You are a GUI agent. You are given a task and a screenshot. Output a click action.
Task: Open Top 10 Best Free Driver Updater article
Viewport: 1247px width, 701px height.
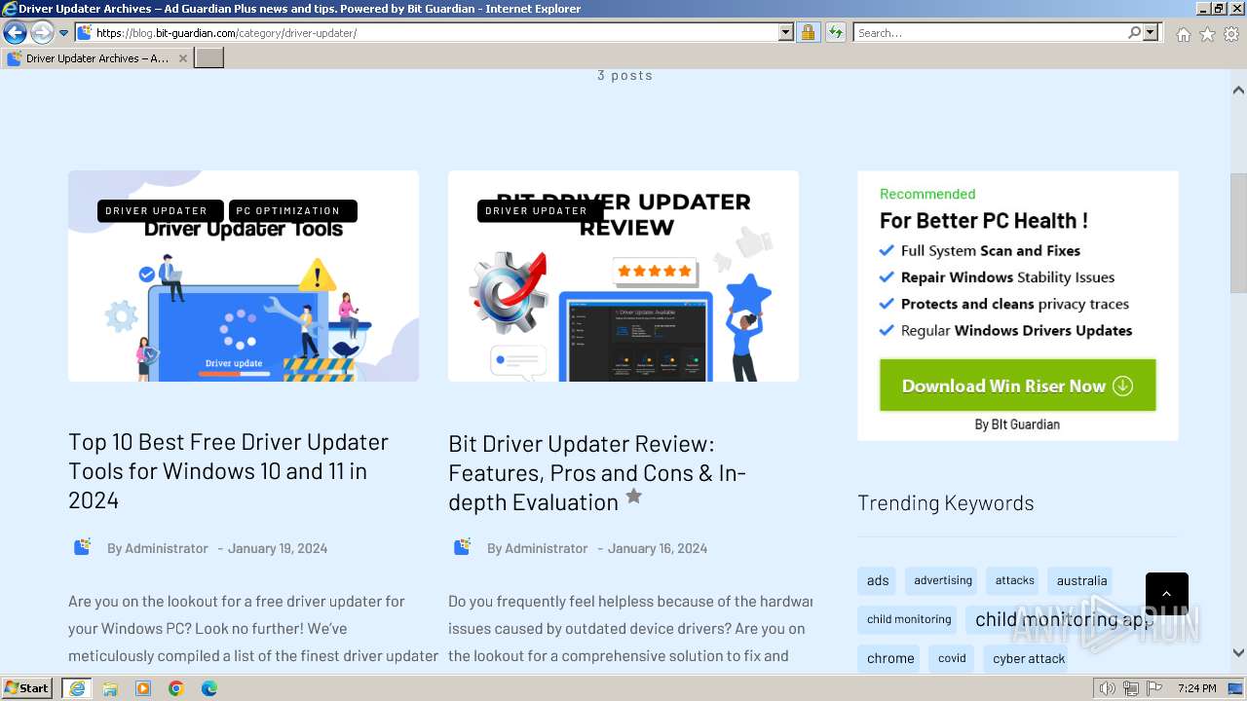click(x=229, y=471)
